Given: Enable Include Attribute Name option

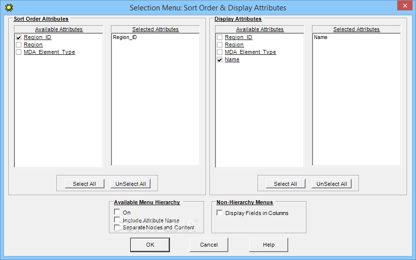Looking at the screenshot, I should coord(117,220).
